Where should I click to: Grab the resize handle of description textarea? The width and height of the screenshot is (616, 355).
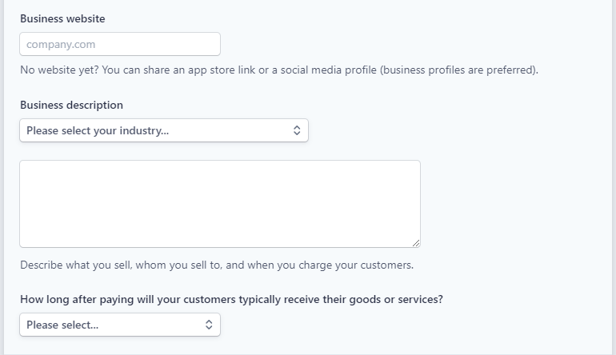[416, 243]
